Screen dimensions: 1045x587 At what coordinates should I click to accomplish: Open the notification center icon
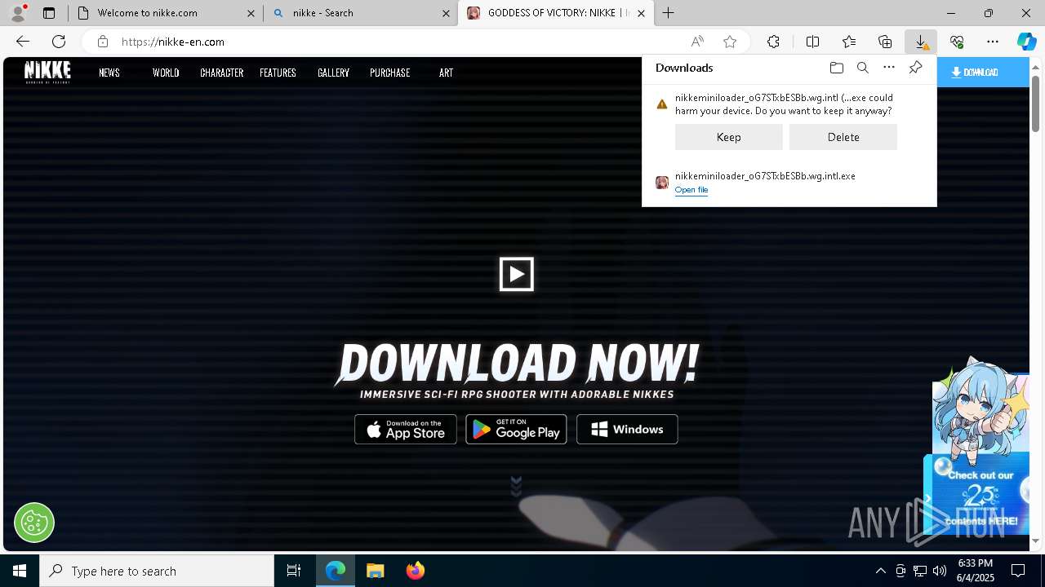click(x=1018, y=571)
